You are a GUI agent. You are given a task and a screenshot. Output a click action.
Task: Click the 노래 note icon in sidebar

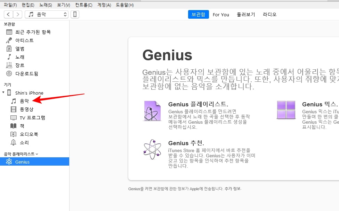point(9,57)
